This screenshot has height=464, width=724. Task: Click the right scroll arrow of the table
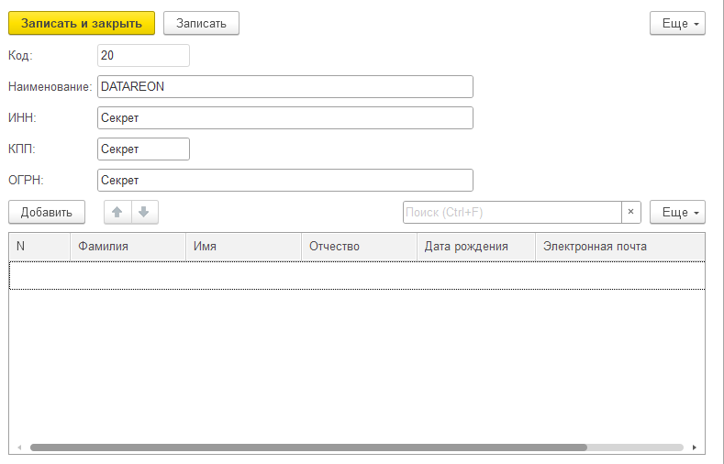pos(695,447)
